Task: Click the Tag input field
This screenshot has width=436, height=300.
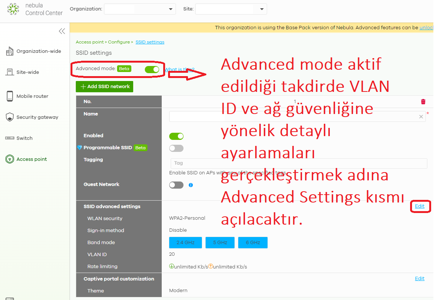Action: [x=298, y=163]
